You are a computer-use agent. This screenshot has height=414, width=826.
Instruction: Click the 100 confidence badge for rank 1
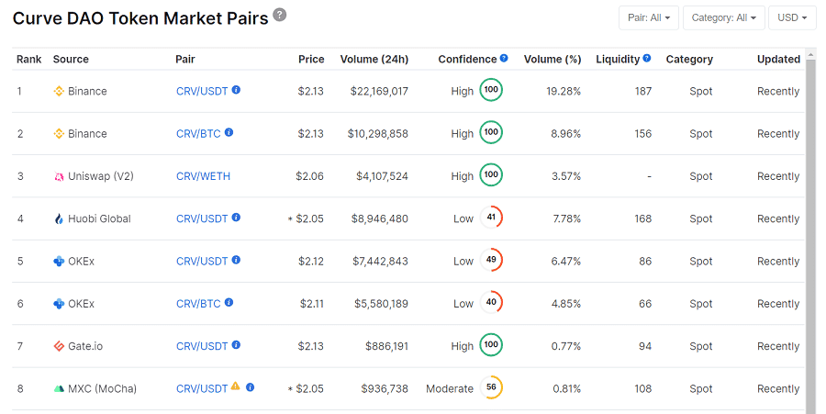(491, 90)
